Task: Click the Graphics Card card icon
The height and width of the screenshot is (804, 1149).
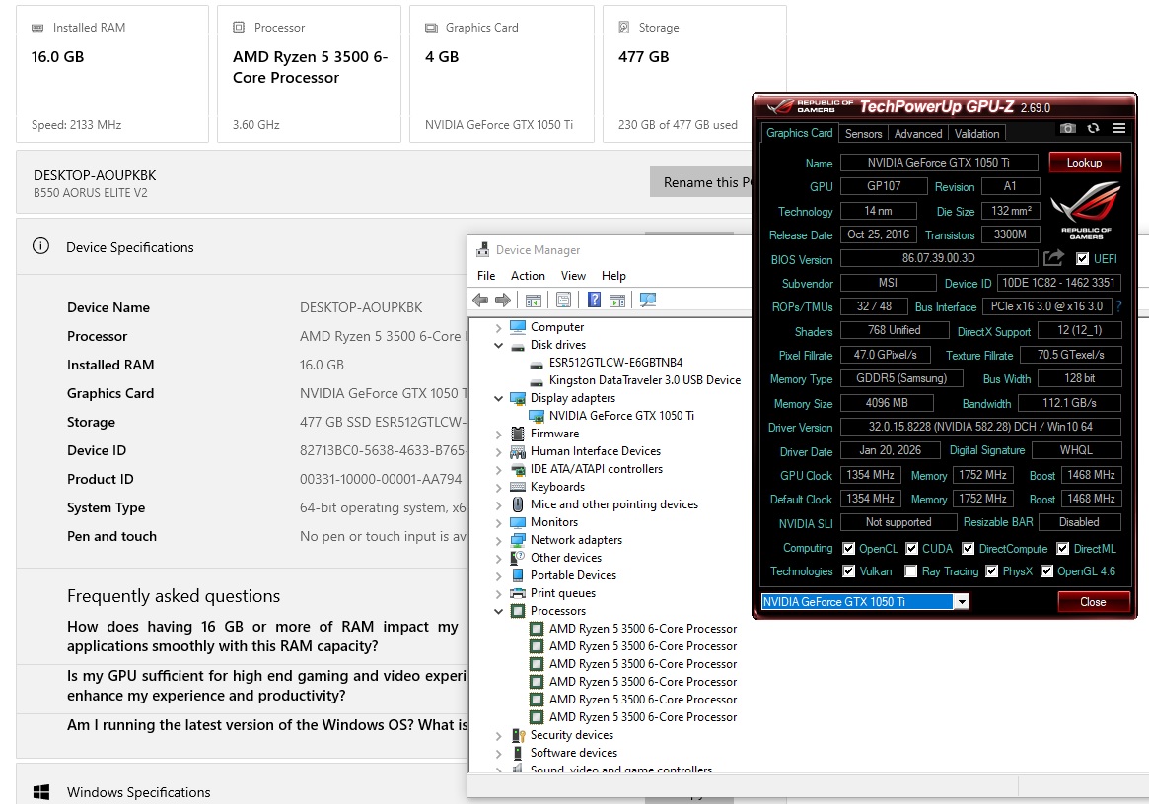Action: click(432, 27)
